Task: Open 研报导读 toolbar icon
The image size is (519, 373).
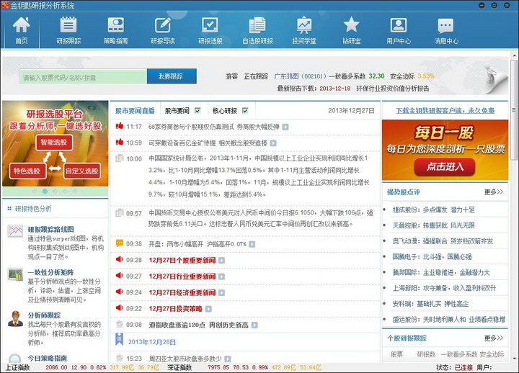Action: 163,30
